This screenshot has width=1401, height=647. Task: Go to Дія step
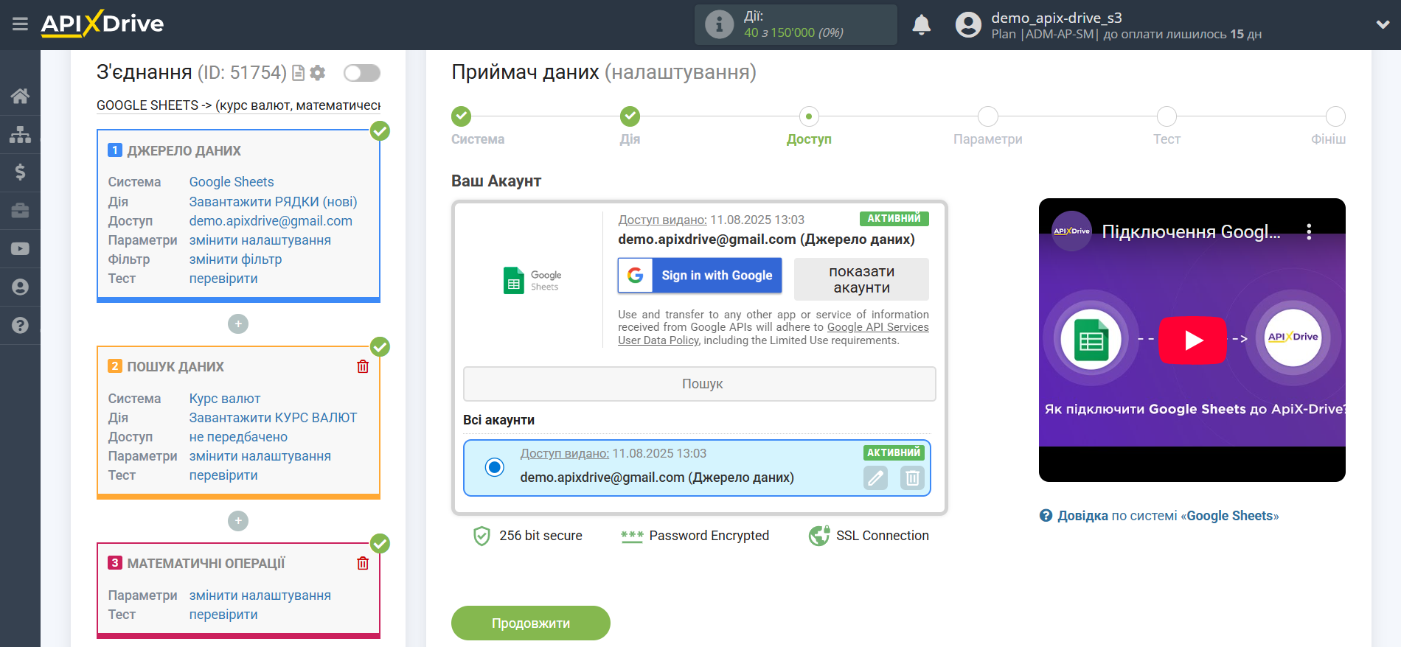[630, 116]
